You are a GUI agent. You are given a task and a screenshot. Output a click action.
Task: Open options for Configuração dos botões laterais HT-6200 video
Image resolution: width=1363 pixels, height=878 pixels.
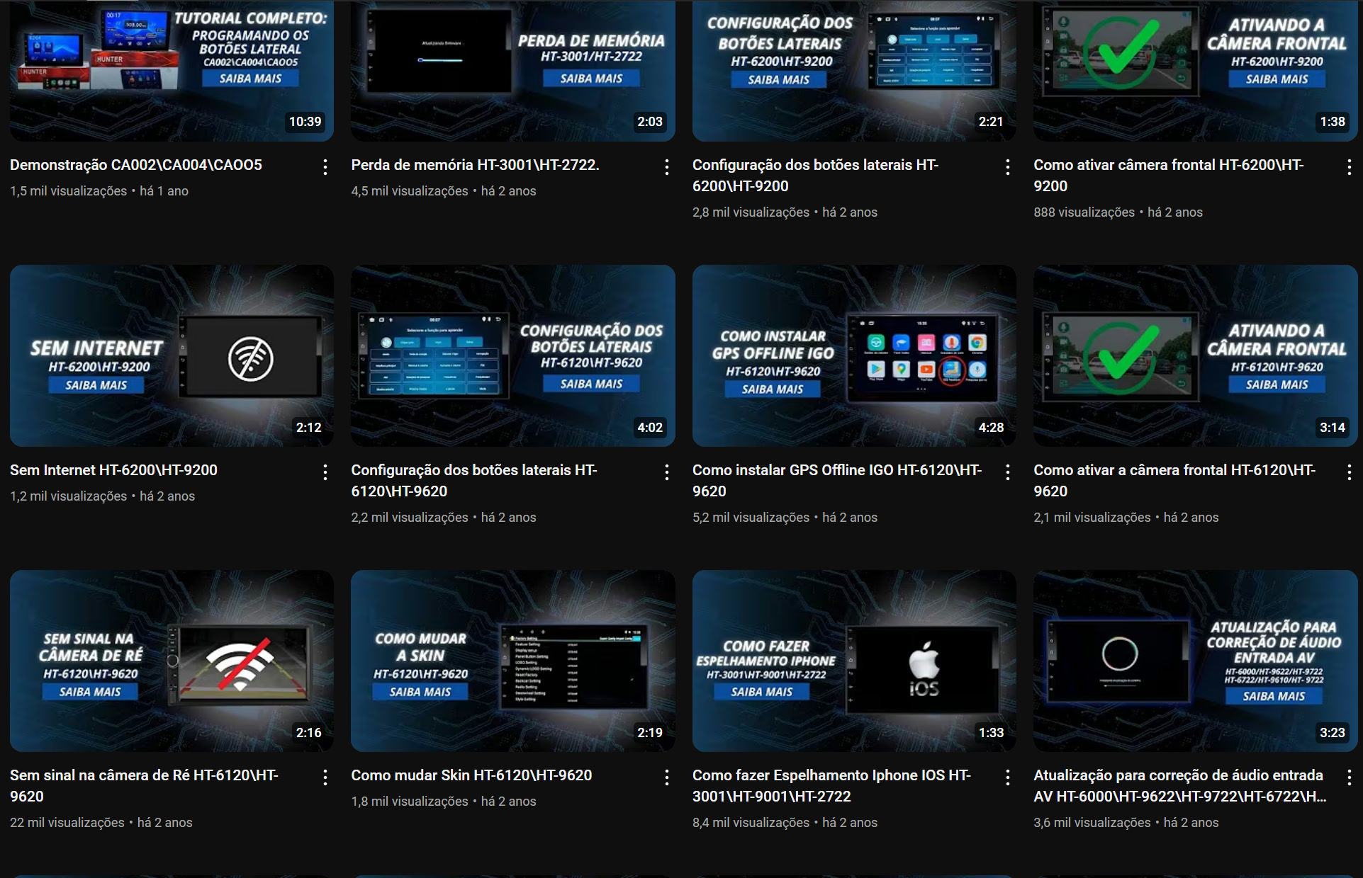point(1008,167)
